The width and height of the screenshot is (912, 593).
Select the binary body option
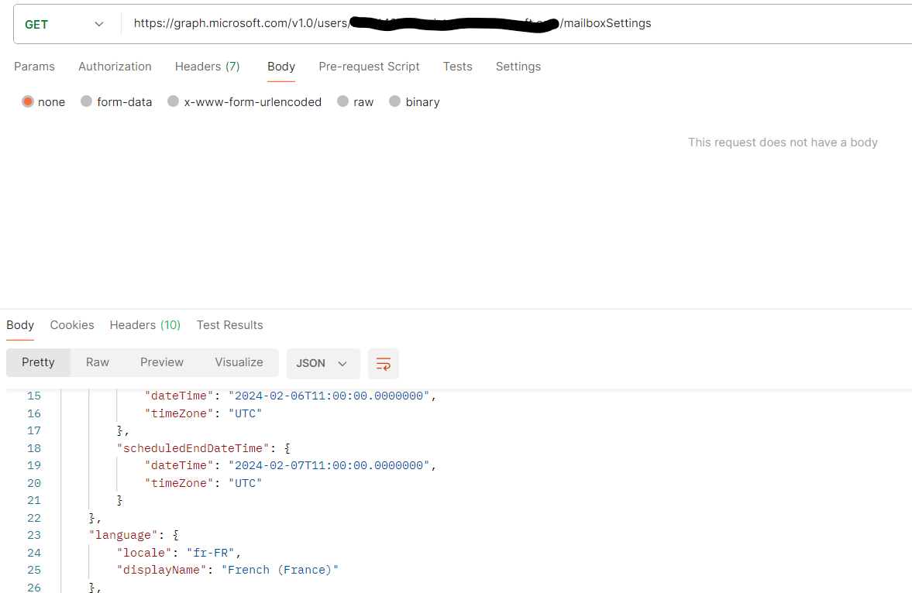point(395,101)
